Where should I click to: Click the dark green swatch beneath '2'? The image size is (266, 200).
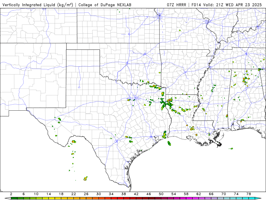14,198
